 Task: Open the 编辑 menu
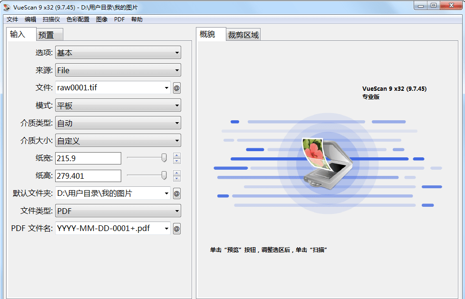[30, 19]
